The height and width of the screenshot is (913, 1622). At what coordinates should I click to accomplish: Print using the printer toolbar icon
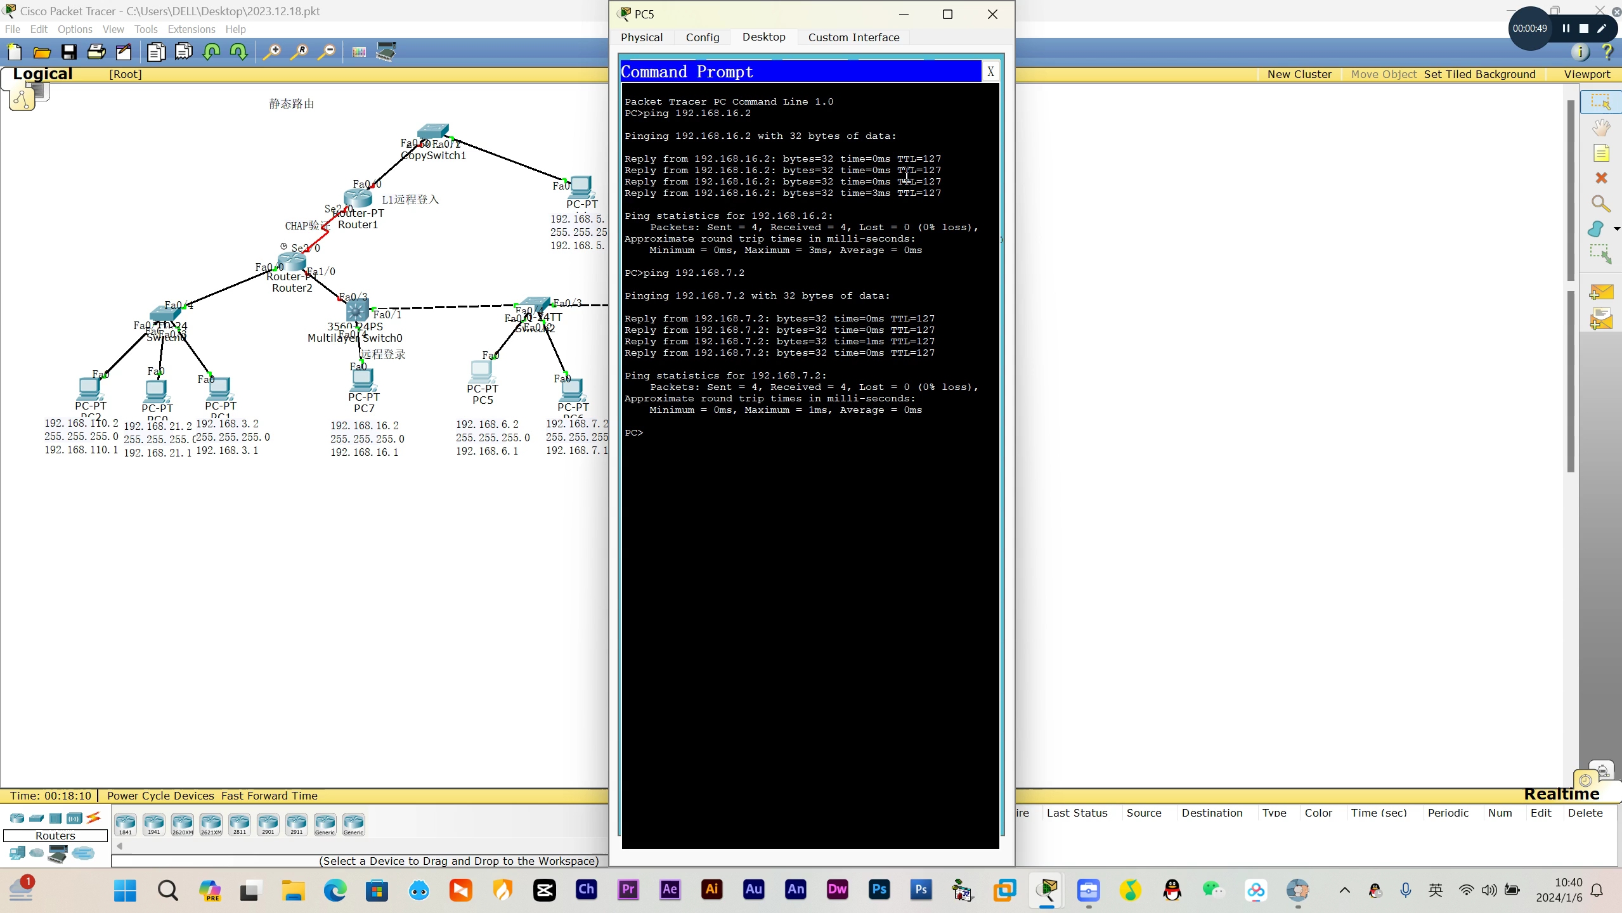pyautogui.click(x=96, y=52)
